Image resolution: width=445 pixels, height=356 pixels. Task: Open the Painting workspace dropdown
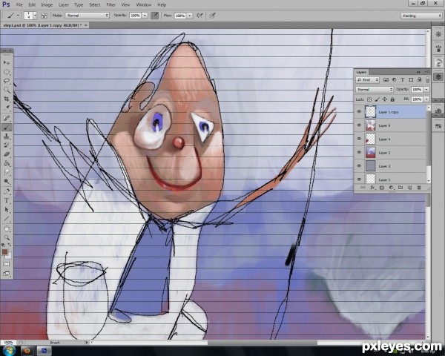pos(421,16)
